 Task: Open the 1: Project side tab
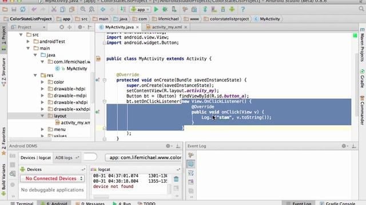(x=4, y=38)
